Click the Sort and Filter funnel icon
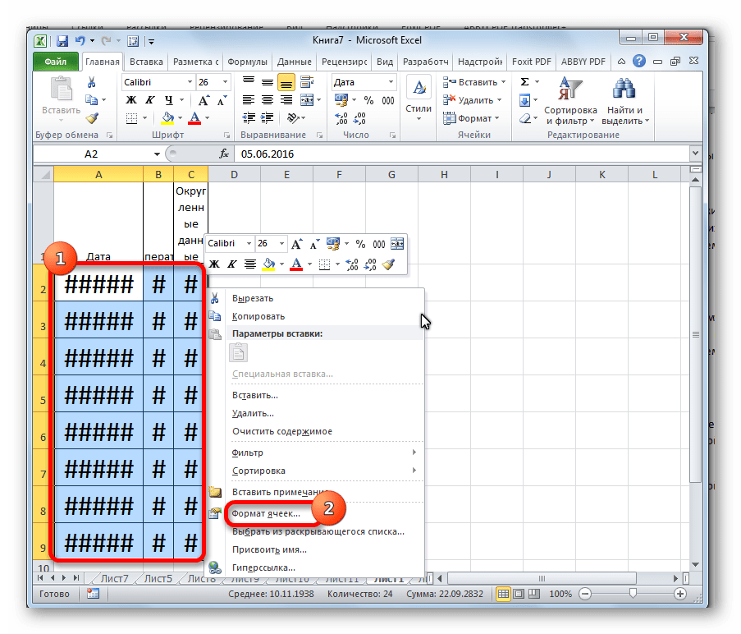This screenshot has width=741, height=634. pos(569,90)
